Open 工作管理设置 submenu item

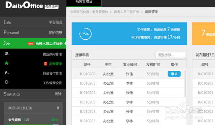(52, 83)
